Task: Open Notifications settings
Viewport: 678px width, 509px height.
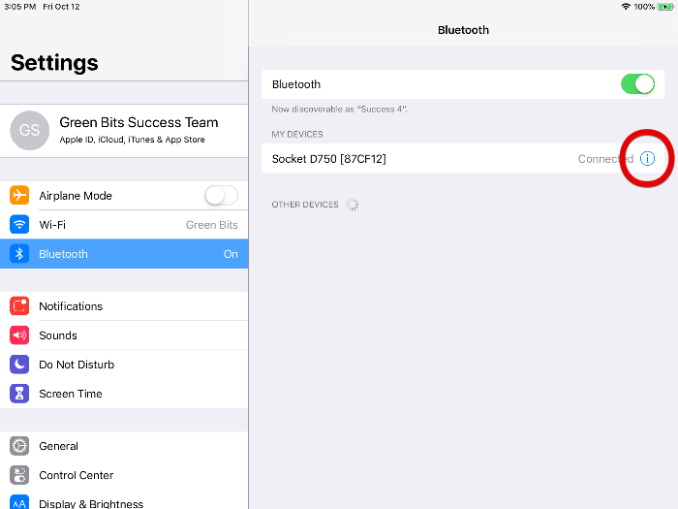Action: point(124,306)
